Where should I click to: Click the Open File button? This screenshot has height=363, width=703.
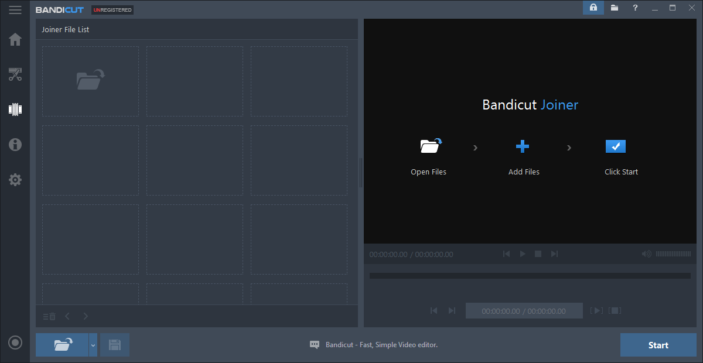click(x=62, y=345)
